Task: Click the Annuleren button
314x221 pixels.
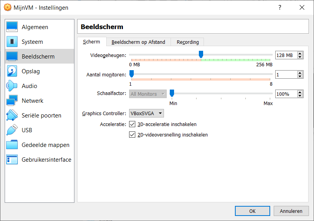Action: [291, 211]
